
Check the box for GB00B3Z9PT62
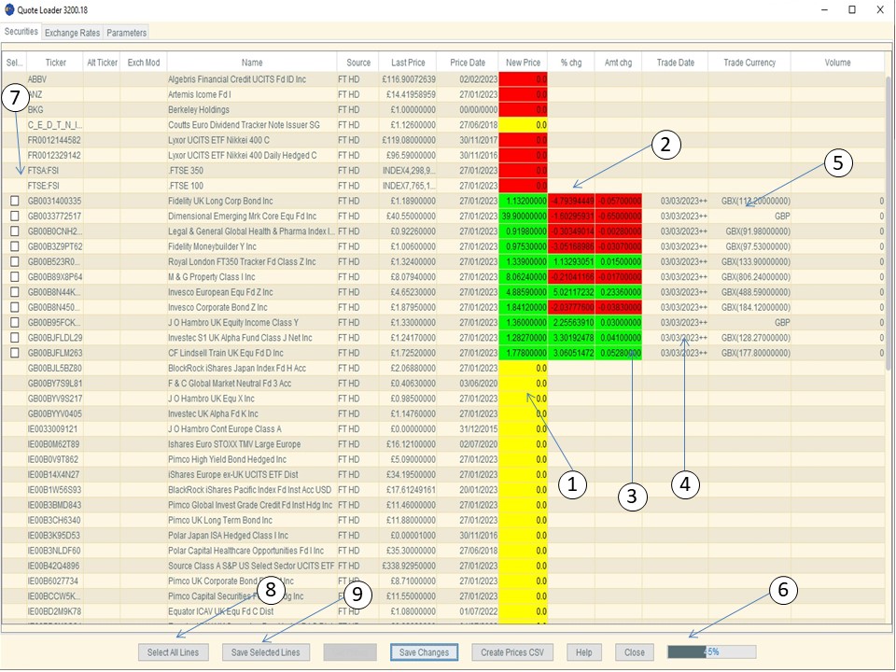[x=15, y=246]
